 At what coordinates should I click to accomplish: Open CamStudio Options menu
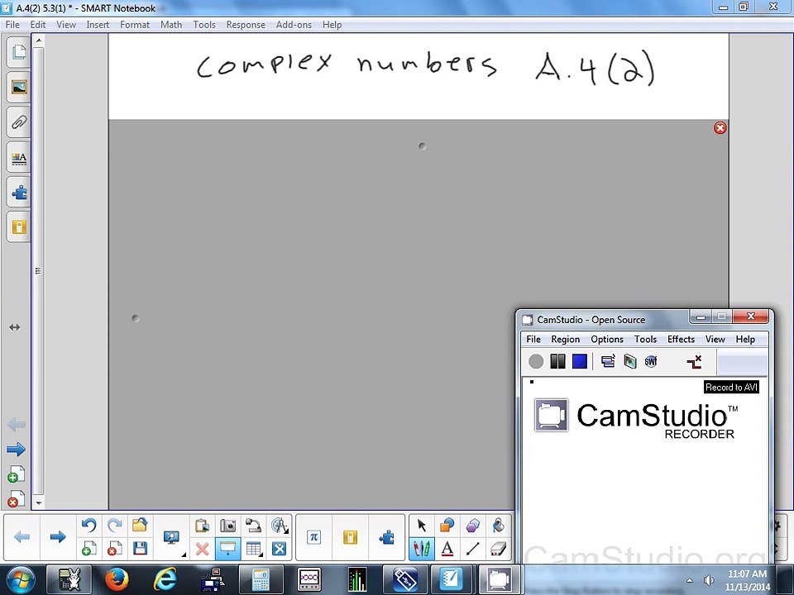click(606, 339)
